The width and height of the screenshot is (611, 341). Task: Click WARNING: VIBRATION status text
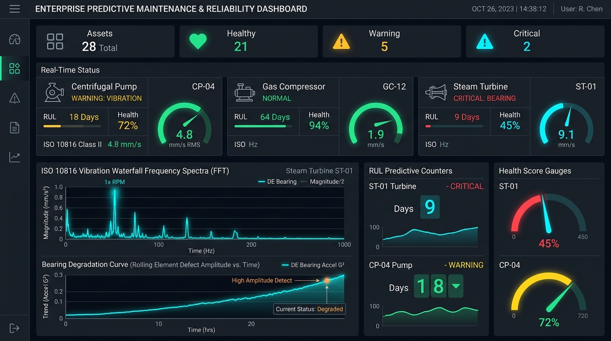[107, 98]
